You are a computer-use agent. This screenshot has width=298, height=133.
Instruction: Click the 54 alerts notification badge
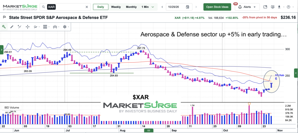coord(236,3)
